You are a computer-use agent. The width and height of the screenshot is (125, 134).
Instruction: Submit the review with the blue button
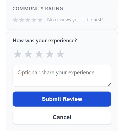click(x=62, y=99)
